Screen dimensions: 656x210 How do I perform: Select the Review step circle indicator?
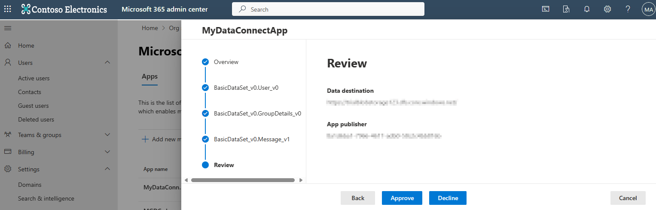pos(205,165)
